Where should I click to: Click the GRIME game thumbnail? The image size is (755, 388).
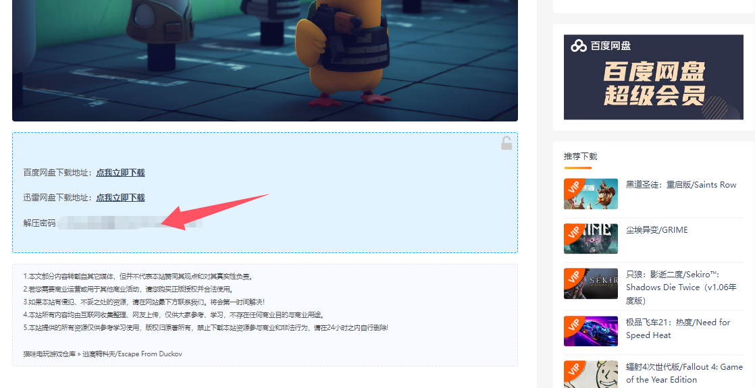click(590, 239)
